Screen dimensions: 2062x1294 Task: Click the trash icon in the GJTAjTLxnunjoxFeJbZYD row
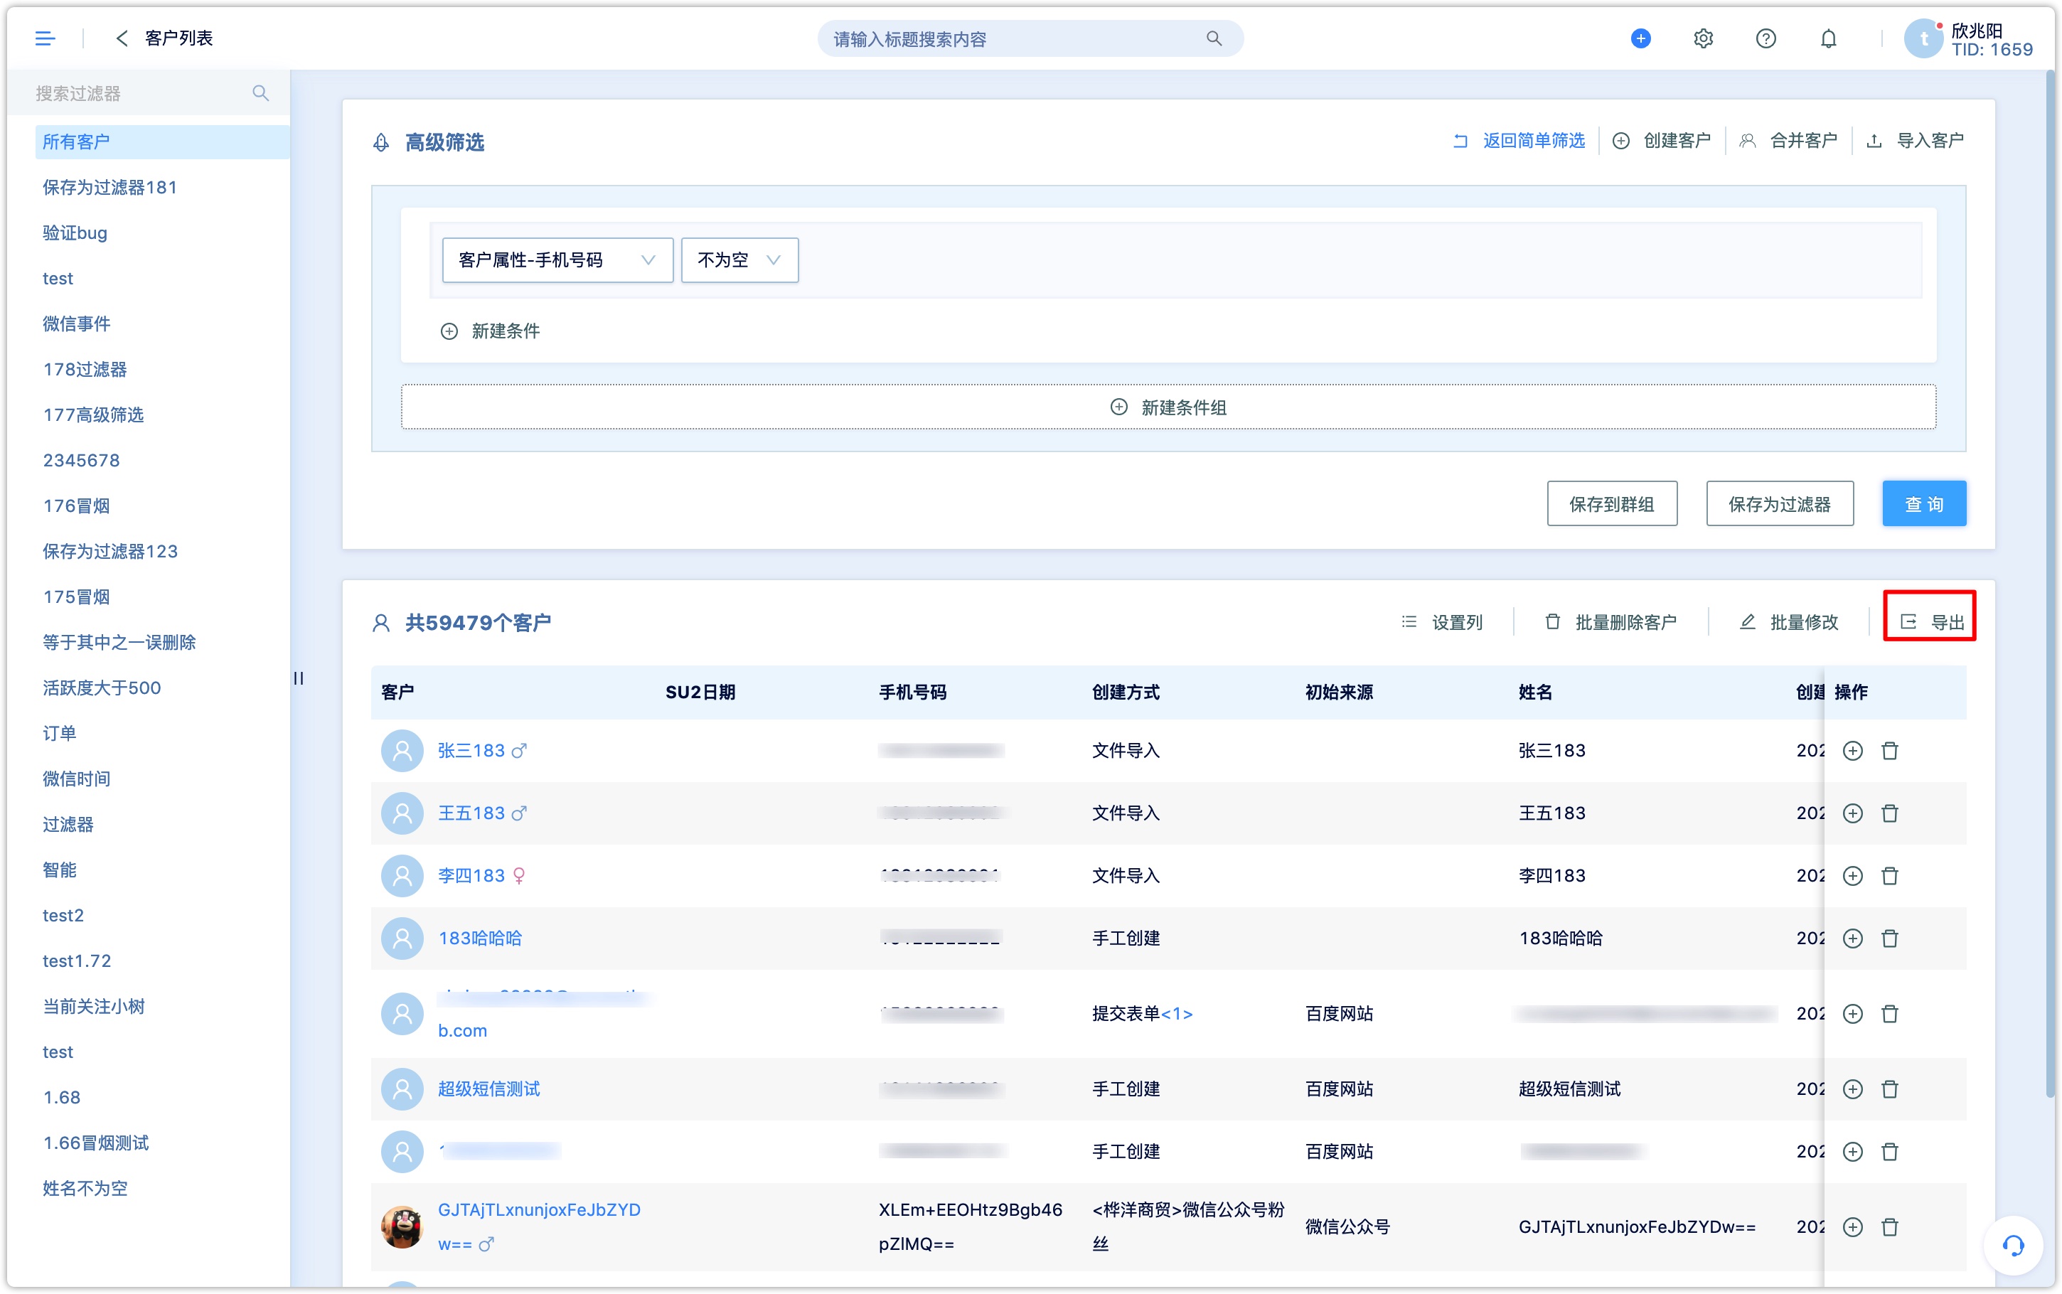tap(1890, 1226)
